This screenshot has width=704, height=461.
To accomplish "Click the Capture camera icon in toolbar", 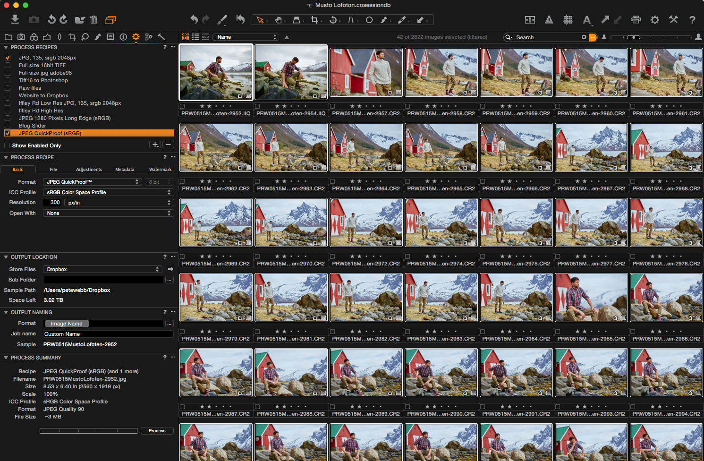I will pos(34,19).
